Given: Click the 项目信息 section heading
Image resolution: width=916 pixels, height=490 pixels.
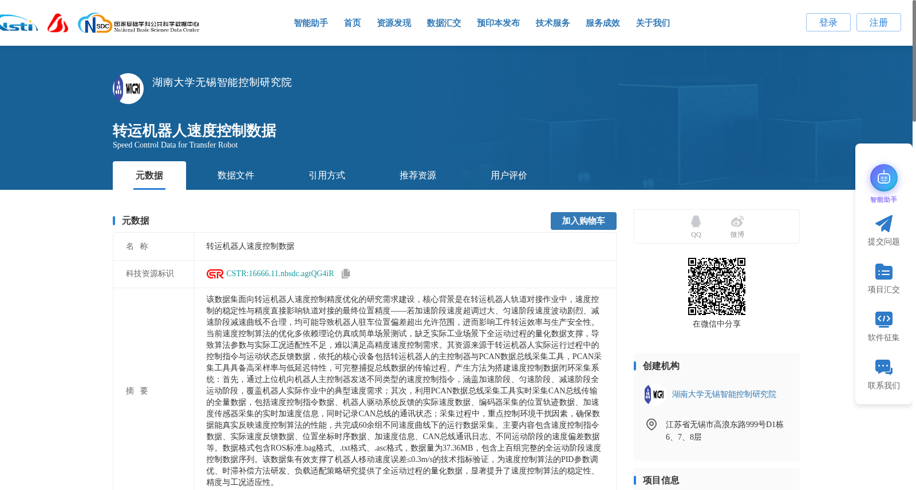Looking at the screenshot, I should [661, 480].
